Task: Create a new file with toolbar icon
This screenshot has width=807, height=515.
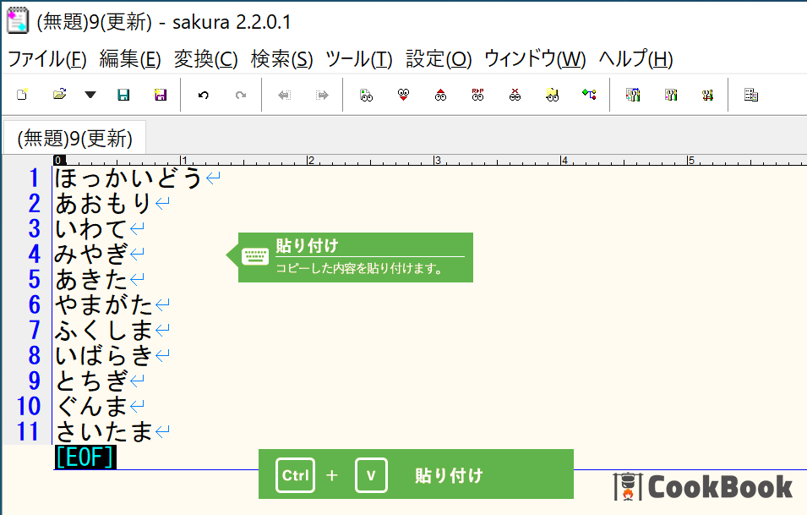Action: click(22, 95)
